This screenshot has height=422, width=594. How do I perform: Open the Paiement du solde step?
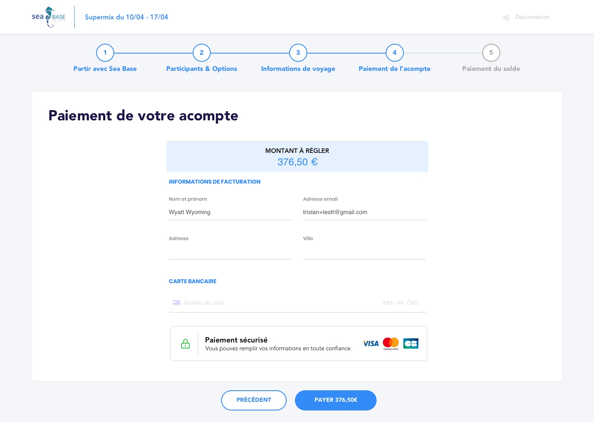pyautogui.click(x=491, y=69)
